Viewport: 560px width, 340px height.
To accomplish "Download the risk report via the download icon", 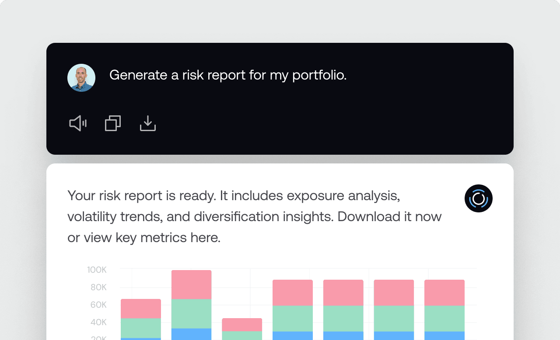I will (147, 123).
